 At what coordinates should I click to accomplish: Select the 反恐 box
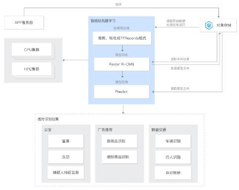[66, 157]
